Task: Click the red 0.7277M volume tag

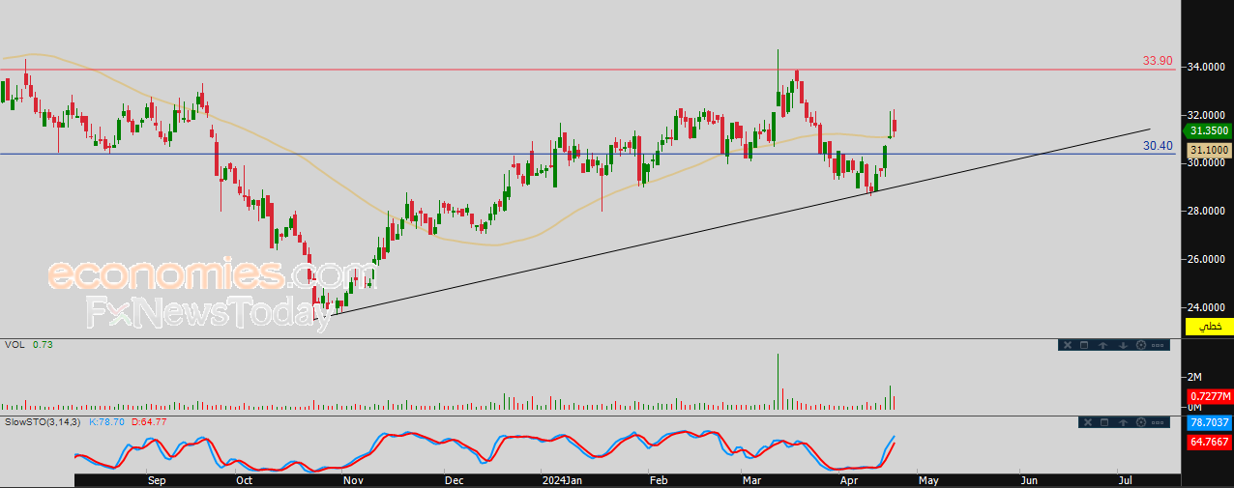Action: (1209, 397)
